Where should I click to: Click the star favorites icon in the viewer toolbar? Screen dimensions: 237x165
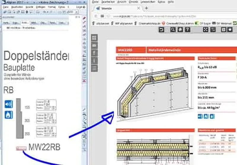(230, 29)
